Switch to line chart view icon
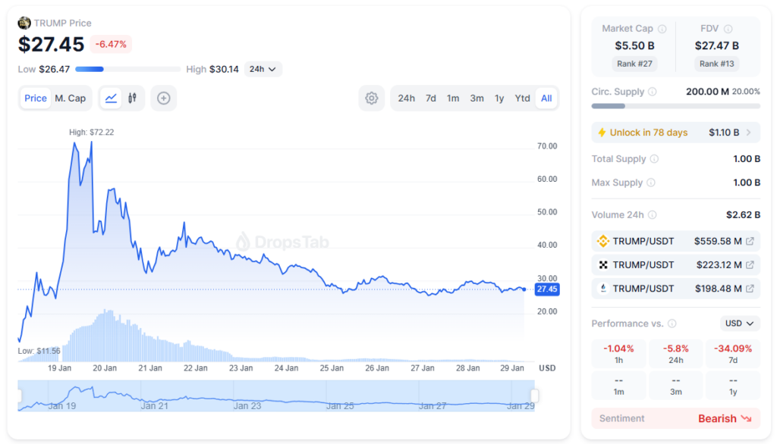 point(111,98)
